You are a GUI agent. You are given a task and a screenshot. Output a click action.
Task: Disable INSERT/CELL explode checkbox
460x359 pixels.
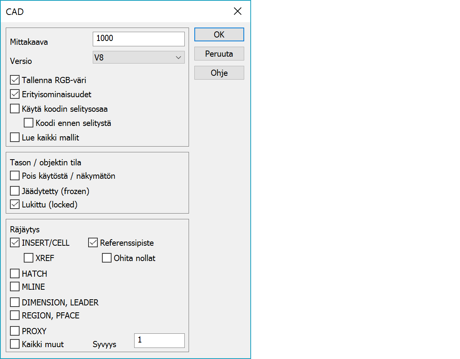tap(15, 243)
